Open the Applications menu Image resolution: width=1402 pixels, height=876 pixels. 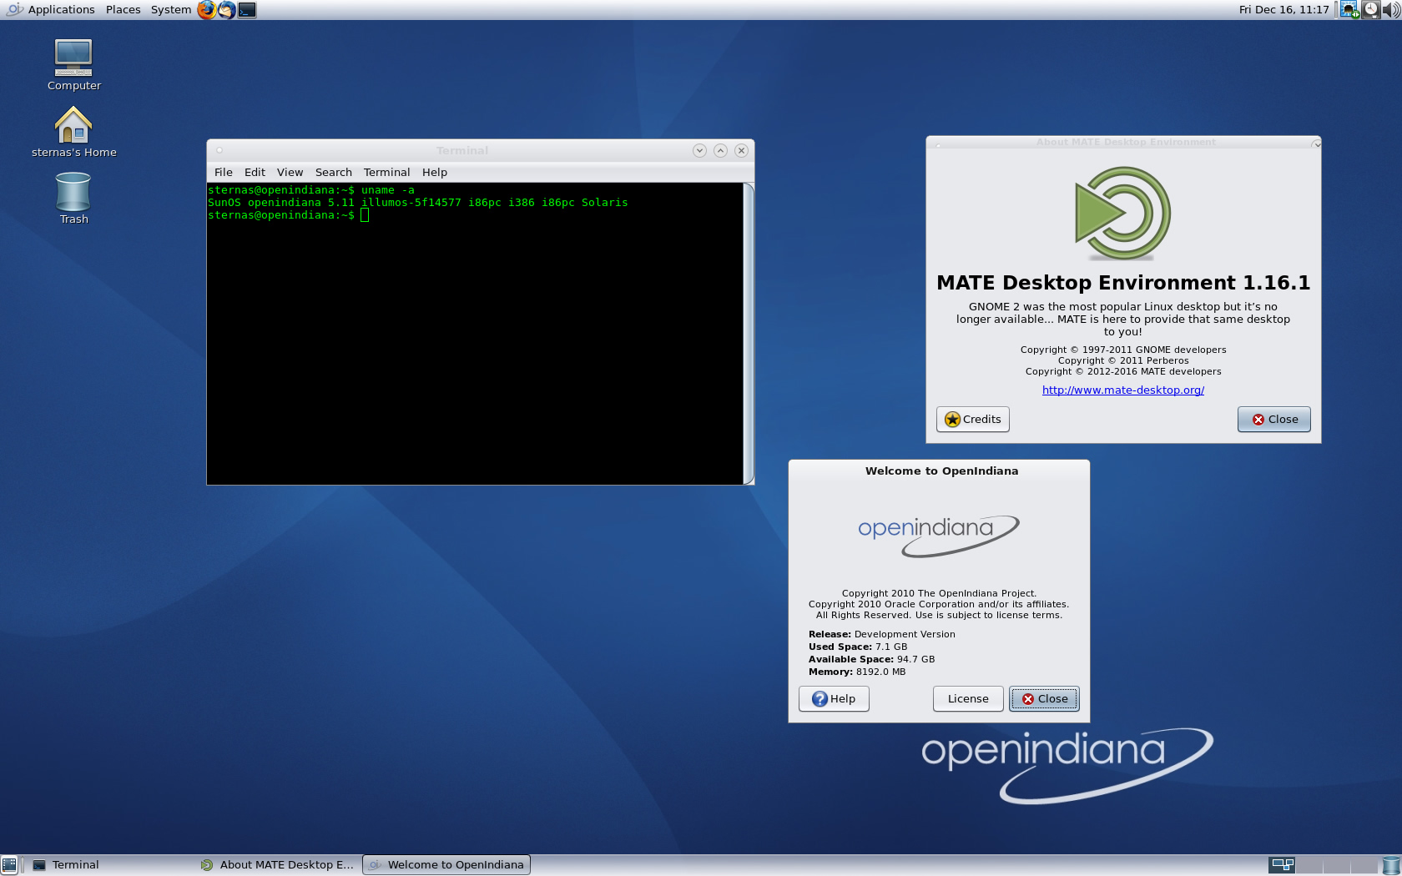[61, 10]
